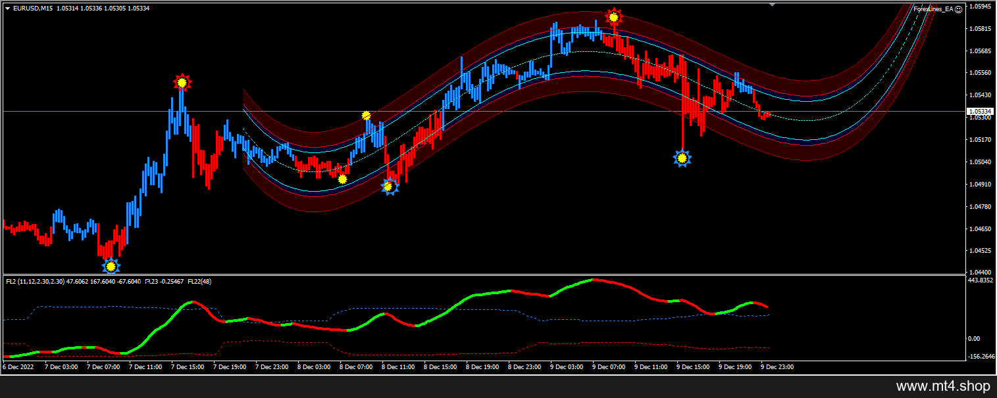Screen dimensions: 997x398
Task: Click the 1.05170 price axis label
Action: (980, 140)
